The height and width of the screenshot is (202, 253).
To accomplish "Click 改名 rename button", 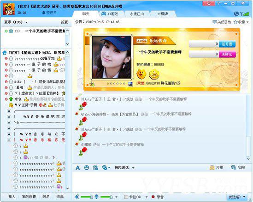I will click(46, 196).
